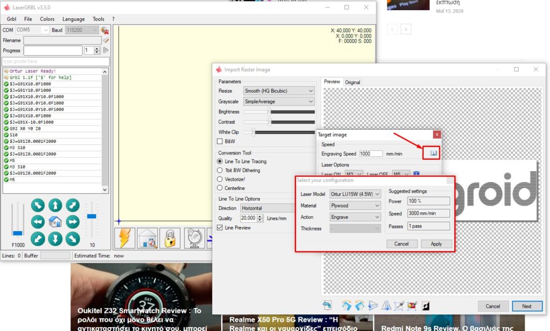Click the home jog button in the arrow pad
The width and height of the screenshot is (550, 331).
coord(55,222)
